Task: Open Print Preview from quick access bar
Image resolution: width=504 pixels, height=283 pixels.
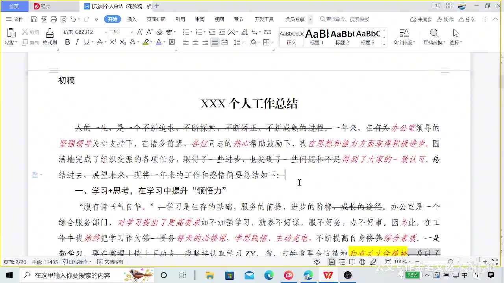Action: pos(63,19)
